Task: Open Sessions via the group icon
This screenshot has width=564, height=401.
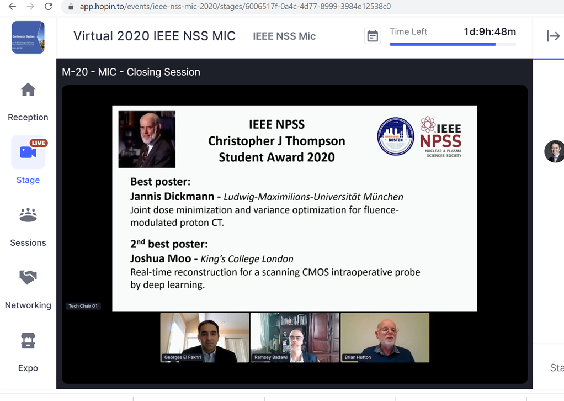Action: click(x=28, y=215)
